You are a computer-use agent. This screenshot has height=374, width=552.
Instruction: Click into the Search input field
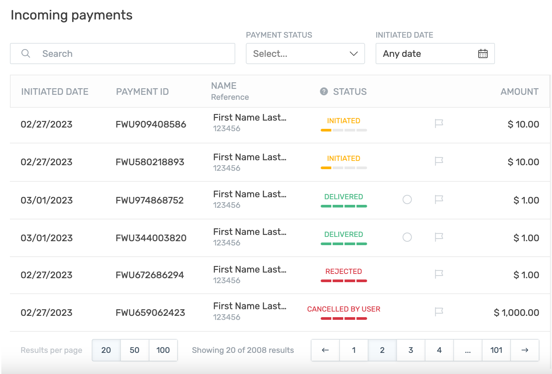[132, 54]
